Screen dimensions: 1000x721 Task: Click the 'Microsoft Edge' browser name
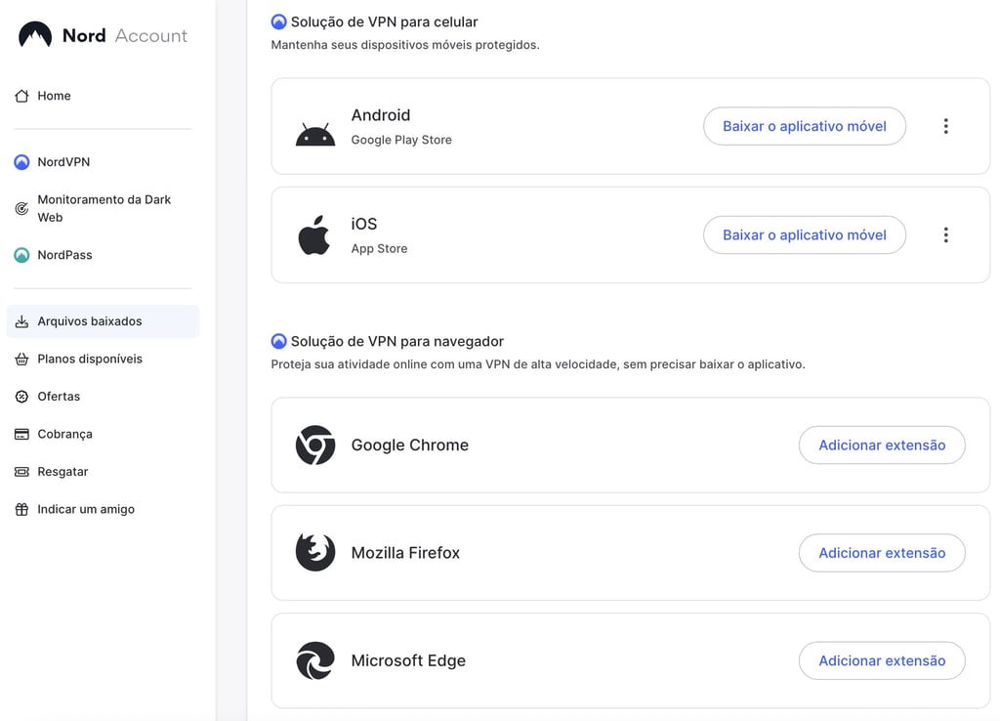pyautogui.click(x=408, y=660)
